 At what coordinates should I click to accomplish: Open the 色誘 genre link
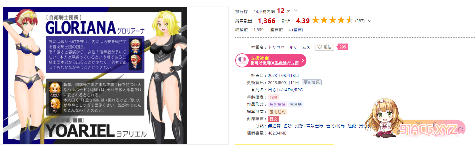coord(288,126)
